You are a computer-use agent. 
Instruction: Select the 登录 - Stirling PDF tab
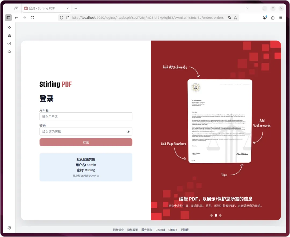point(46,9)
